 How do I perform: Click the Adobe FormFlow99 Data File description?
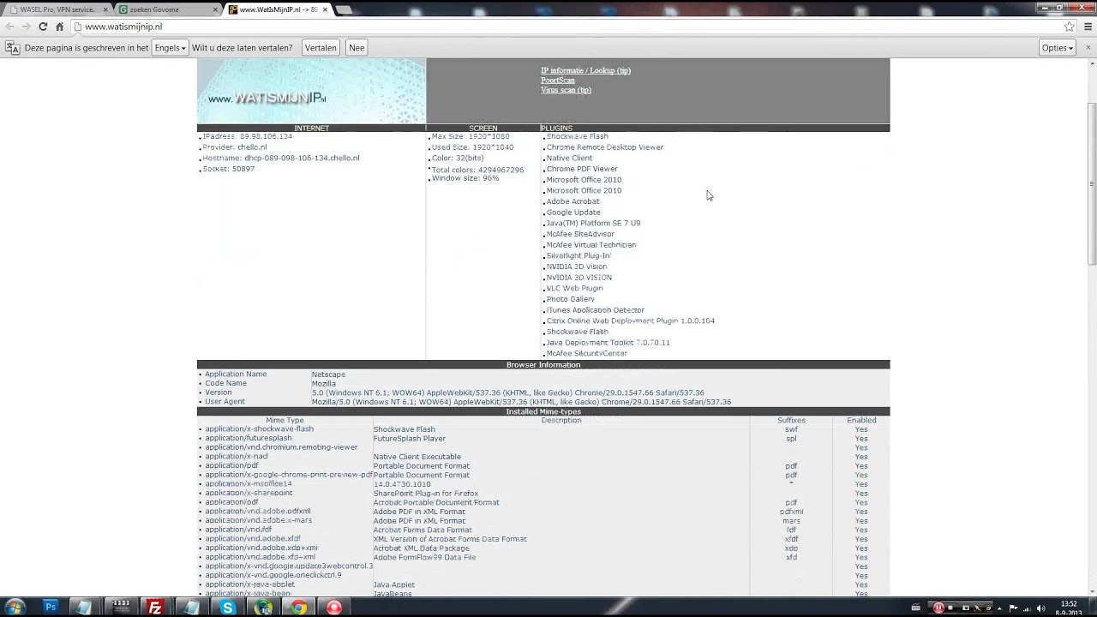click(424, 558)
